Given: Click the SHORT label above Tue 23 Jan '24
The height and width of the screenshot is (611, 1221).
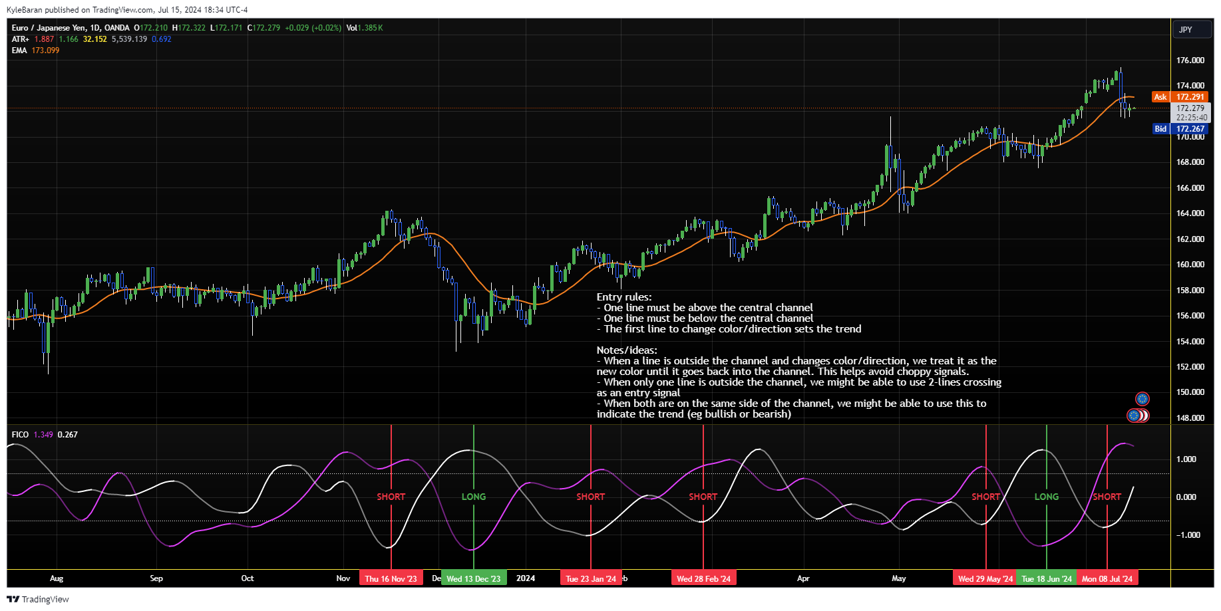Looking at the screenshot, I should click(x=591, y=497).
